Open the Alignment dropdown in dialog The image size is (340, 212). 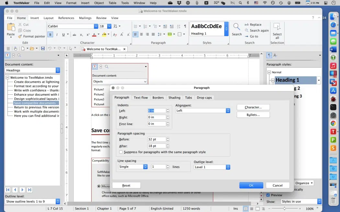click(x=228, y=111)
